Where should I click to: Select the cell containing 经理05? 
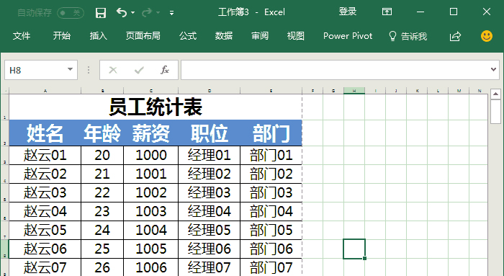click(210, 231)
